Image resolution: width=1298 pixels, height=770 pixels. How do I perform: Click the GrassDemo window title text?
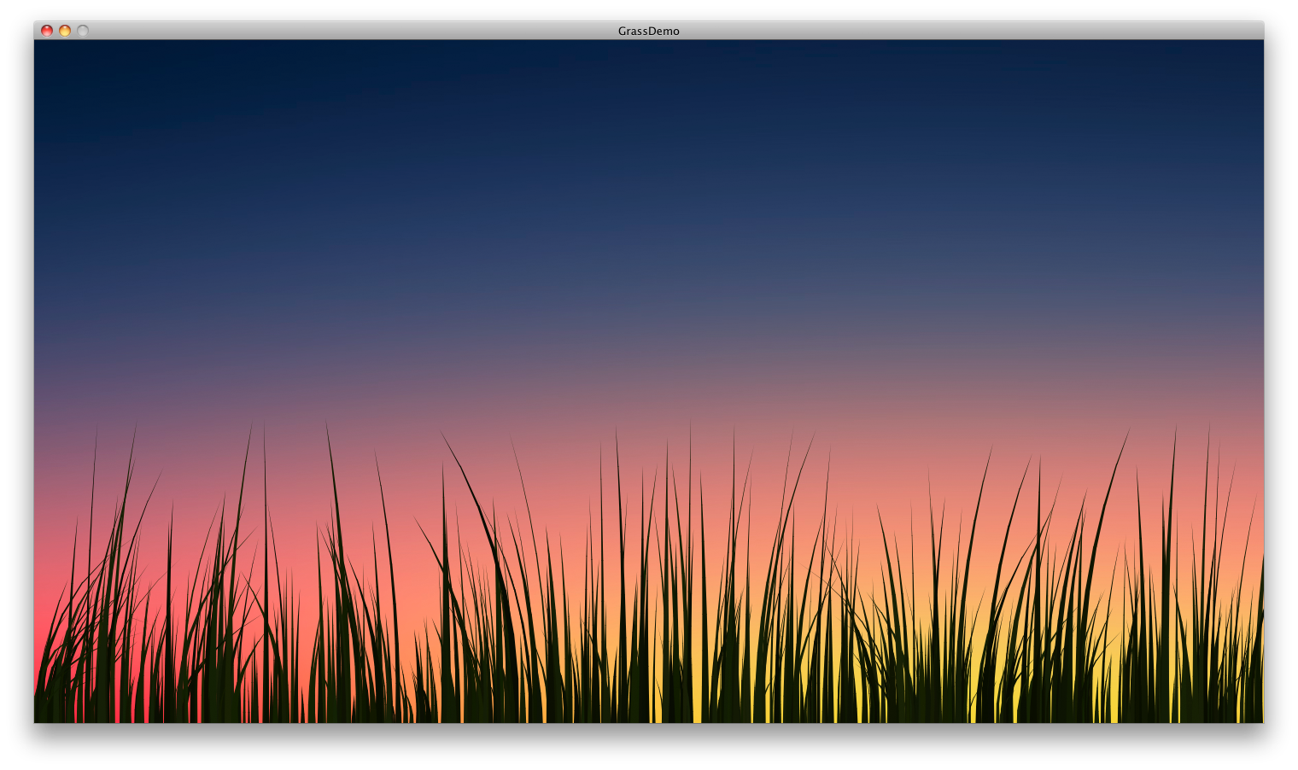coord(648,31)
